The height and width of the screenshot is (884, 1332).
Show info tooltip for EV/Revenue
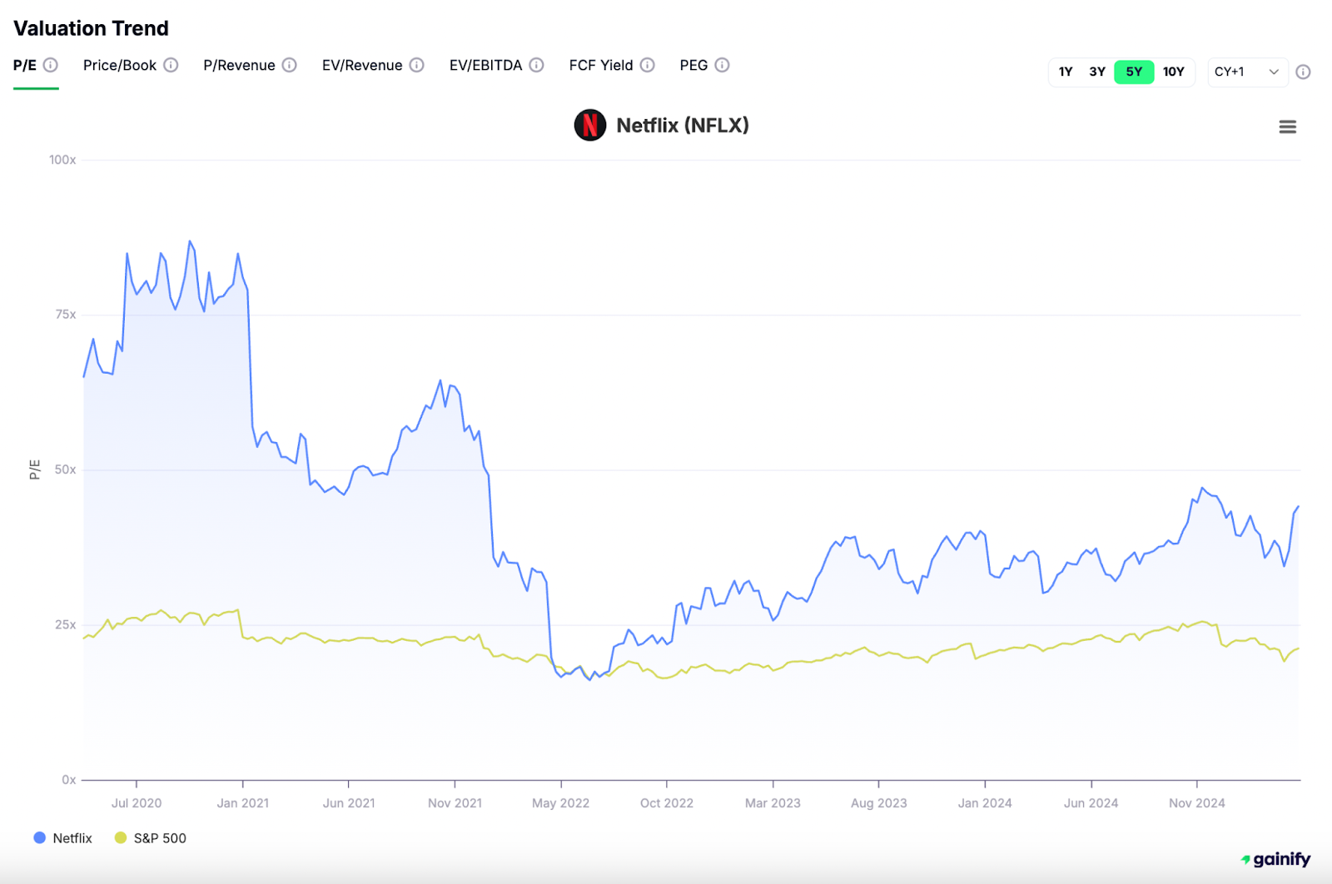coord(417,65)
